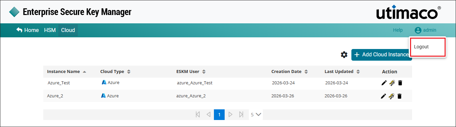This screenshot has width=456, height=127.
Task: Open the HSM tab
Action: 50,30
